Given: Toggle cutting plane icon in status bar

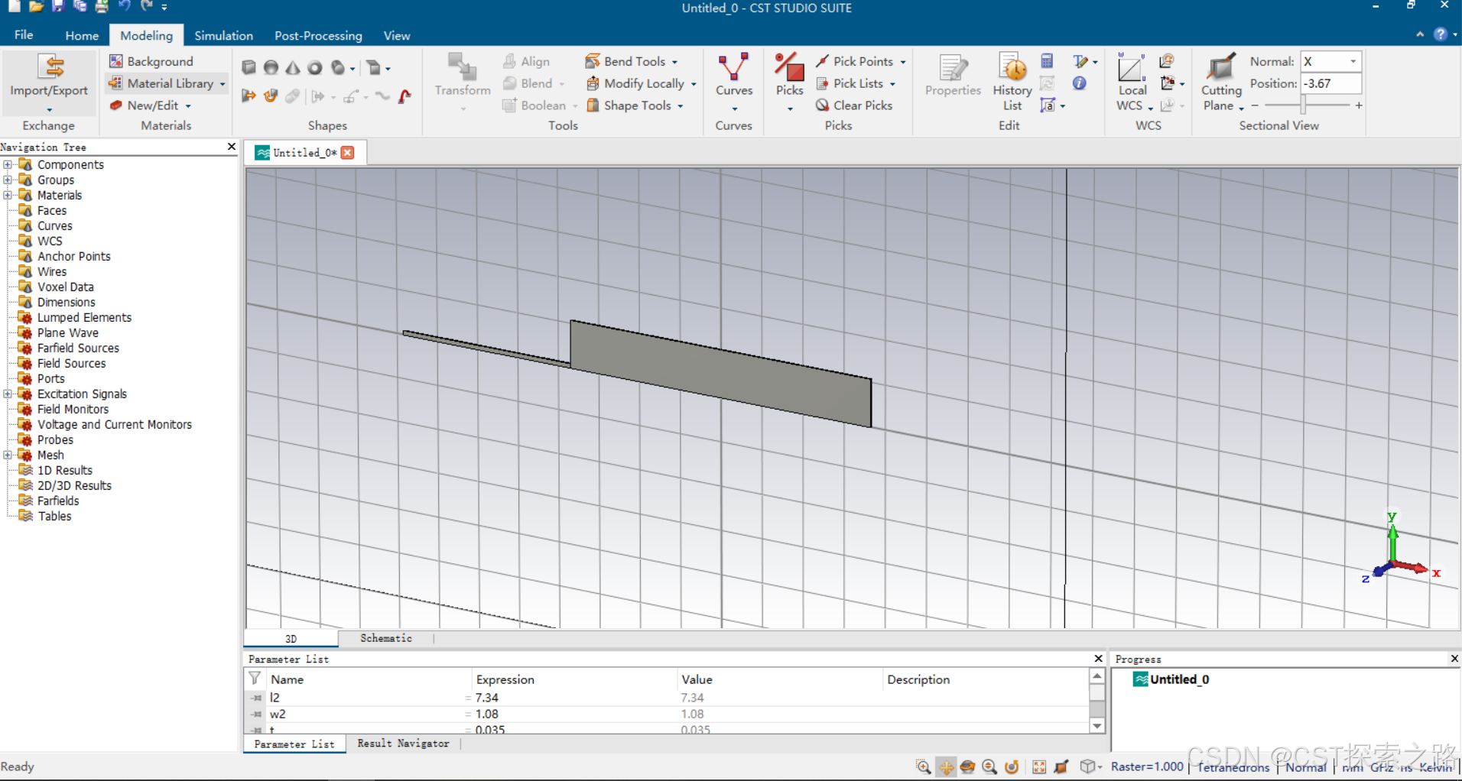Looking at the screenshot, I should click(x=1061, y=766).
